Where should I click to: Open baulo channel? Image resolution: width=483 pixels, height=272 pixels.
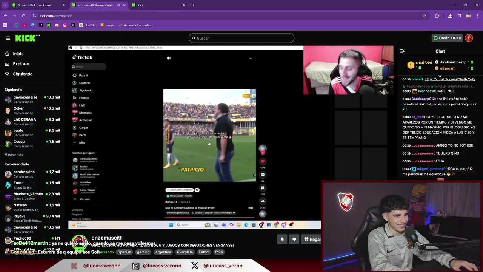click(x=32, y=133)
